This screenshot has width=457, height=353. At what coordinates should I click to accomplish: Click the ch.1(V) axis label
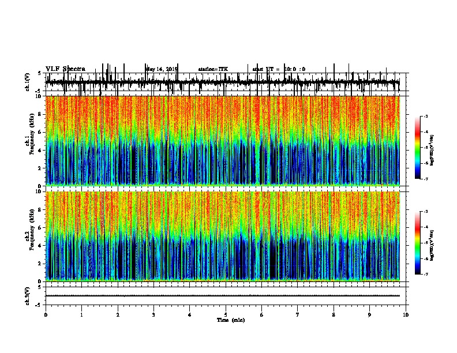[x=28, y=82]
